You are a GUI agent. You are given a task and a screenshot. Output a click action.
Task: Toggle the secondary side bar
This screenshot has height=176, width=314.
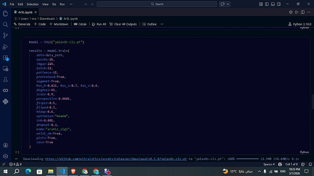pos(279,4)
